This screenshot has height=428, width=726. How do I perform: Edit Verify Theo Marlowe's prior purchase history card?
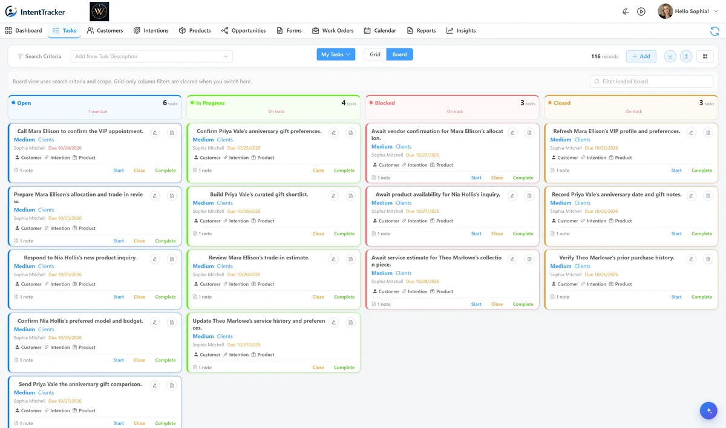click(691, 259)
